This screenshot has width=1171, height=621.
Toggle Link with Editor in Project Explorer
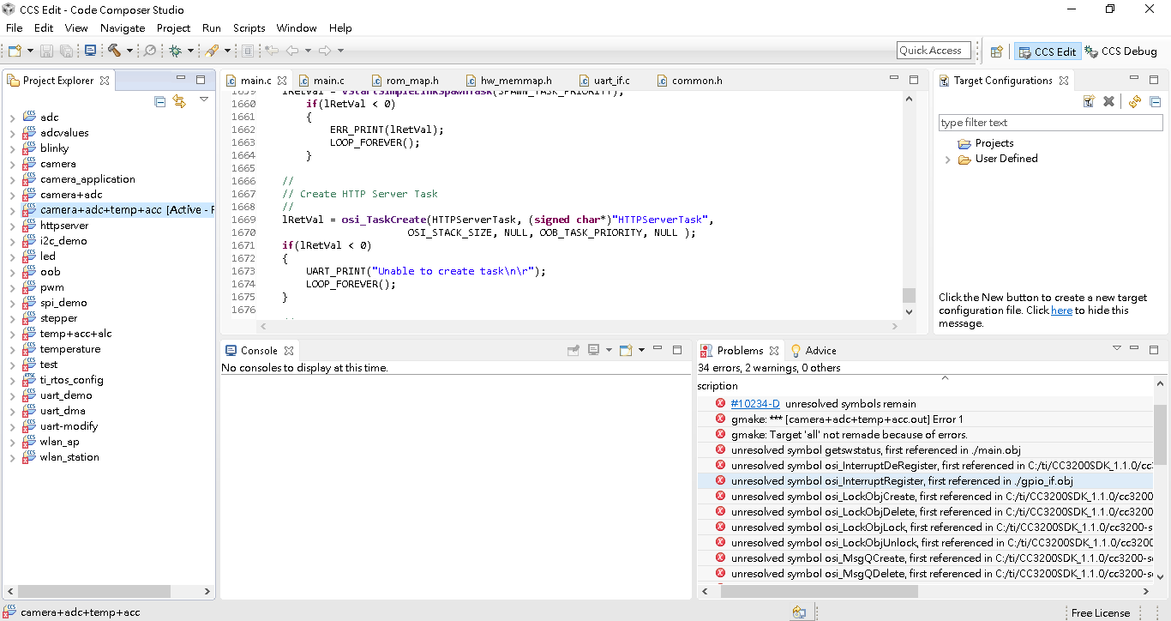179,101
